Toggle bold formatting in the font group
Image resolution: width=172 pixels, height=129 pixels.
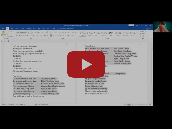[x=17, y=35]
